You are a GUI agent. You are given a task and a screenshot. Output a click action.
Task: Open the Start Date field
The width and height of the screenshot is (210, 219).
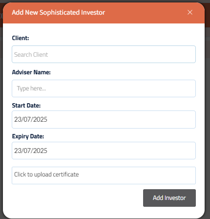[x=104, y=119]
